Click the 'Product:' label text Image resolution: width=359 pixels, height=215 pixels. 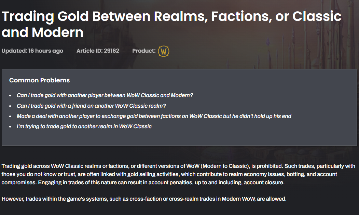point(144,51)
